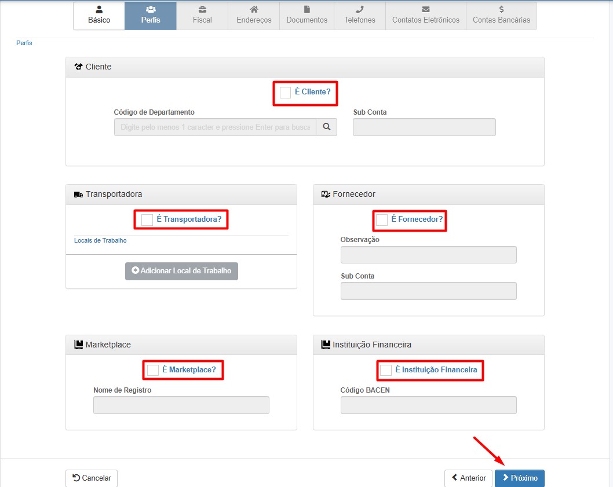Click the truck icon in Transportadora header

click(x=78, y=195)
